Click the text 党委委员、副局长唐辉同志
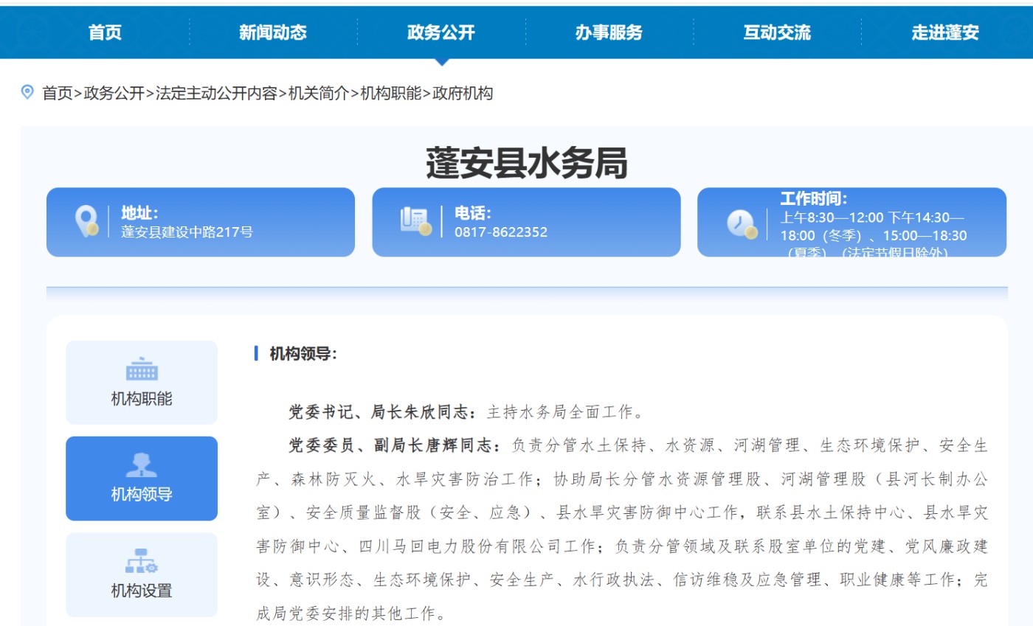1033x626 pixels. point(395,445)
